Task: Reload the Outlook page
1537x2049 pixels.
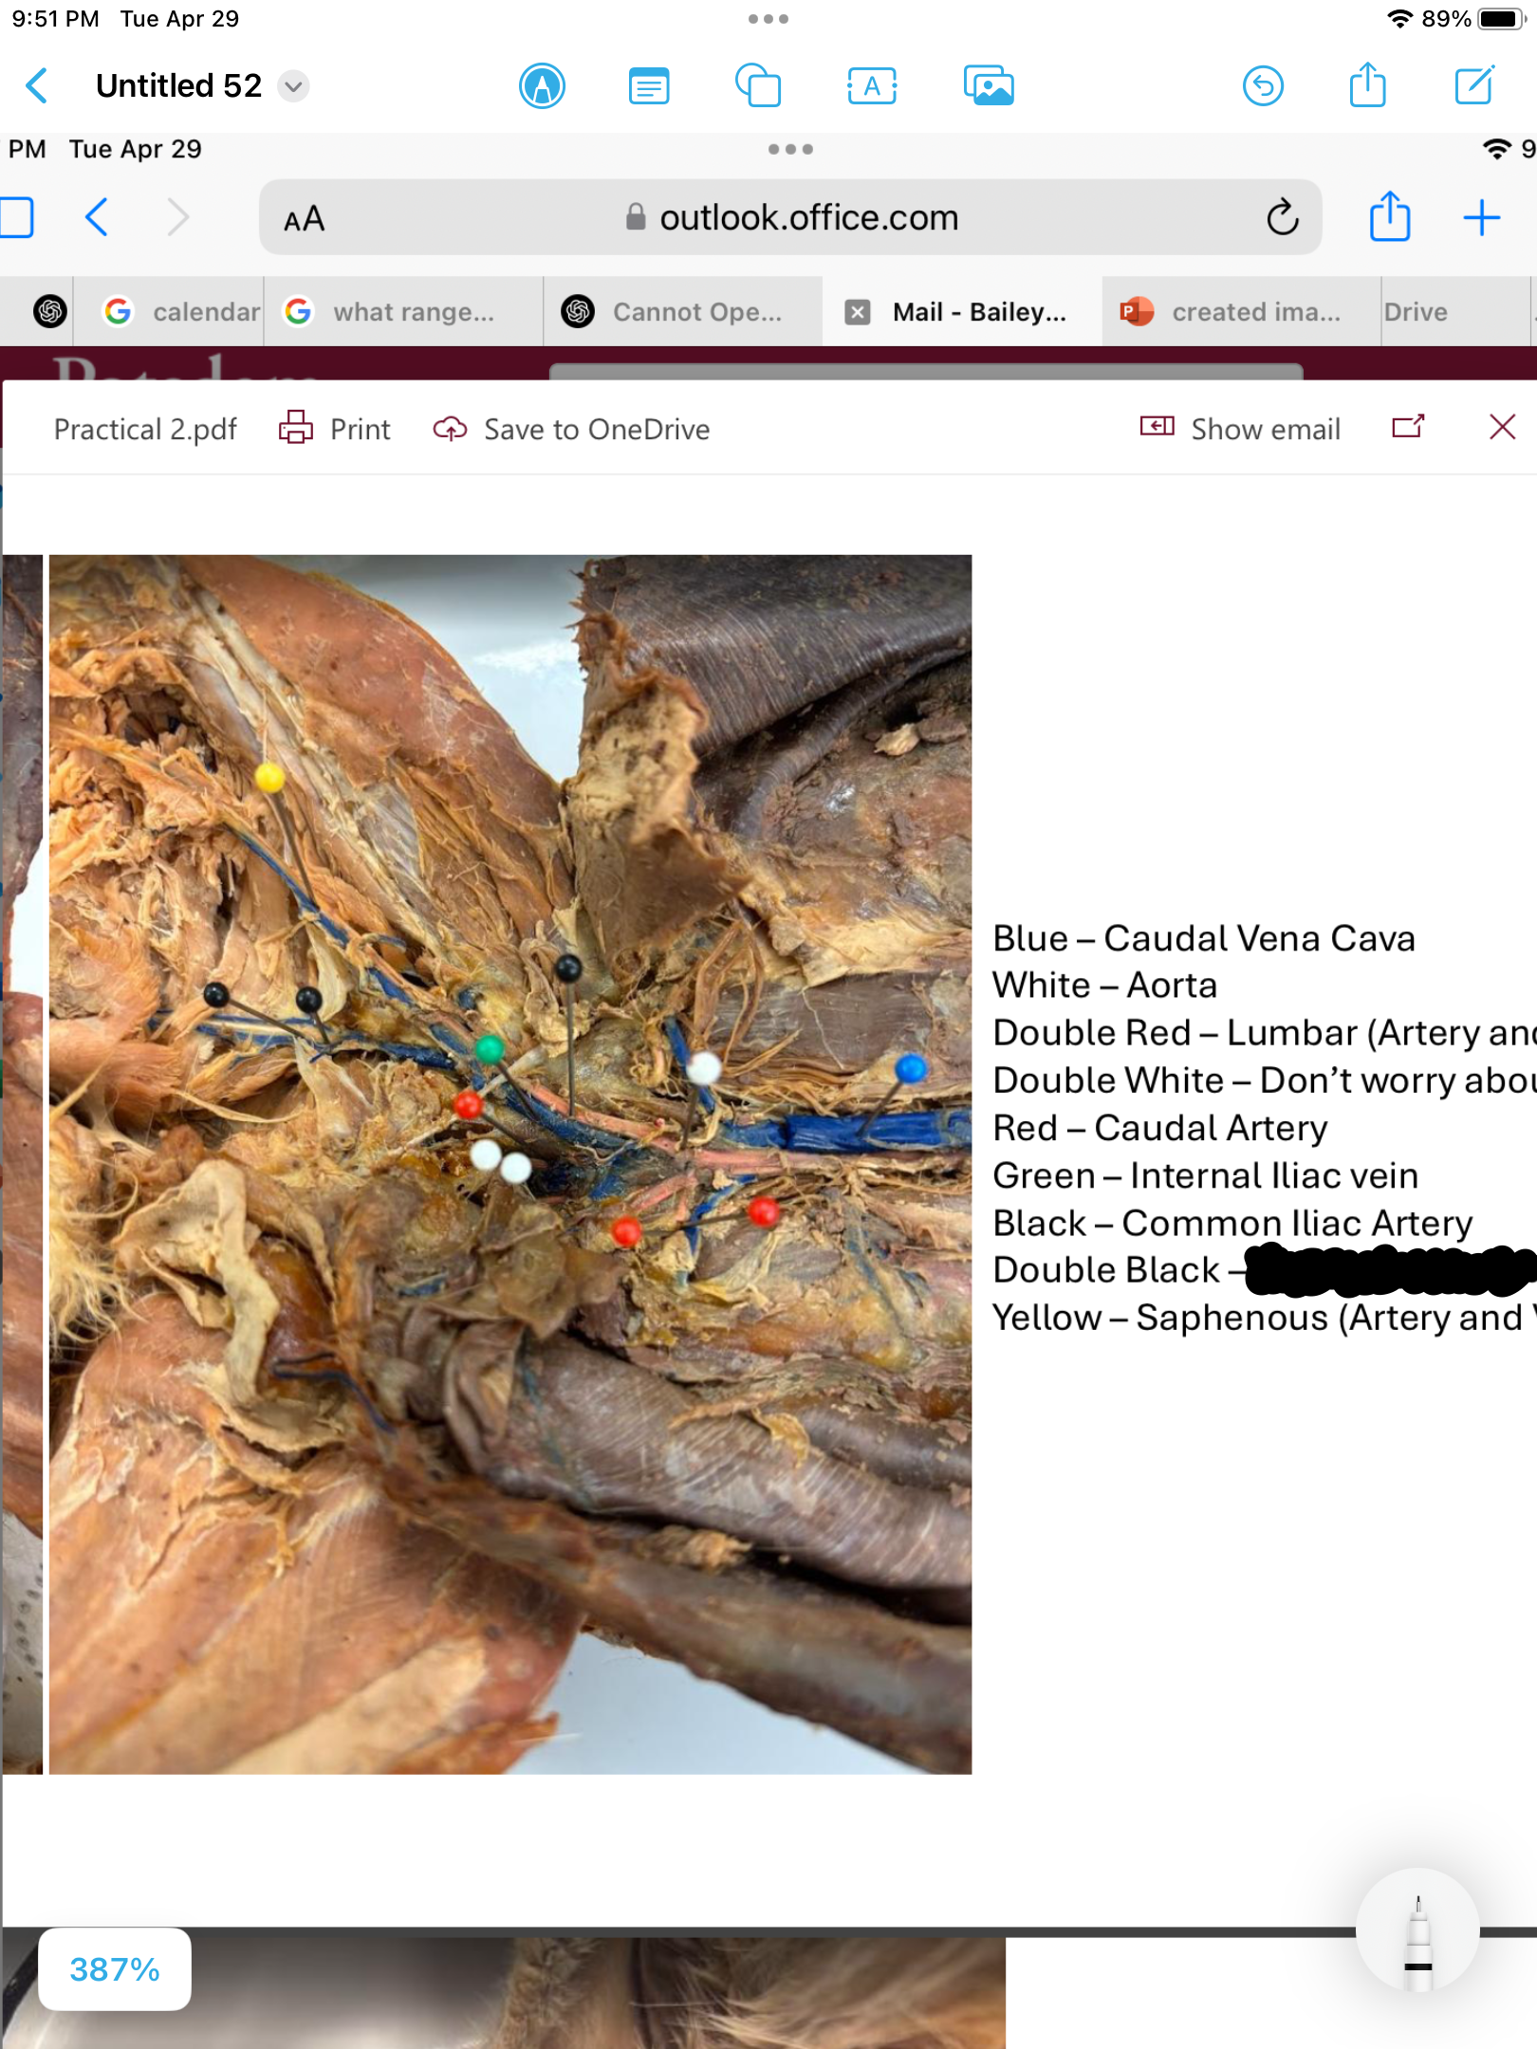Action: (1282, 218)
